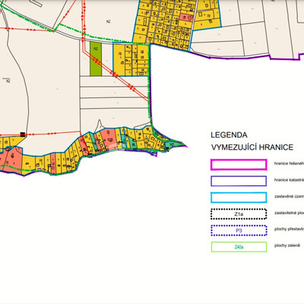
Task: Click the 'zastavitelné' legend label
Action: [289, 213]
